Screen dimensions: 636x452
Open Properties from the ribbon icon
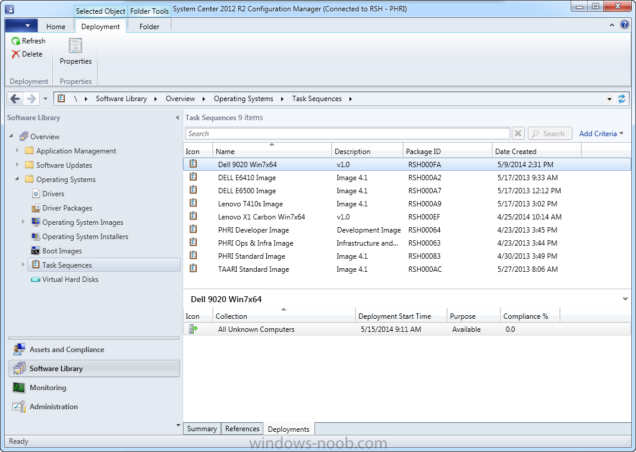coord(75,45)
